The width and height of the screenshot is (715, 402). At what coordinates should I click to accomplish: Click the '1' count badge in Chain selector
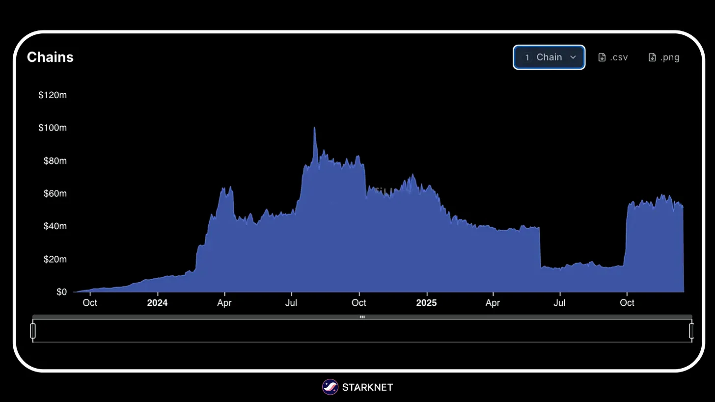click(x=527, y=57)
